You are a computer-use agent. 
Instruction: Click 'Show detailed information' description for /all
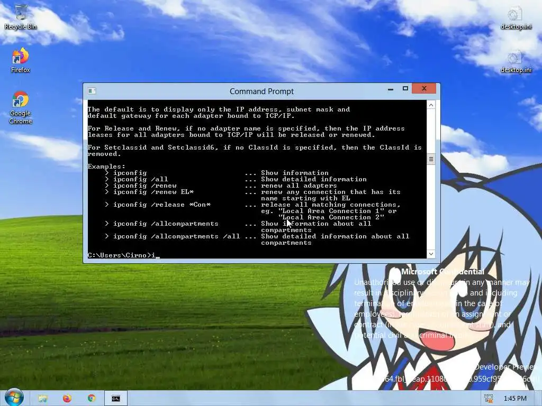point(313,179)
